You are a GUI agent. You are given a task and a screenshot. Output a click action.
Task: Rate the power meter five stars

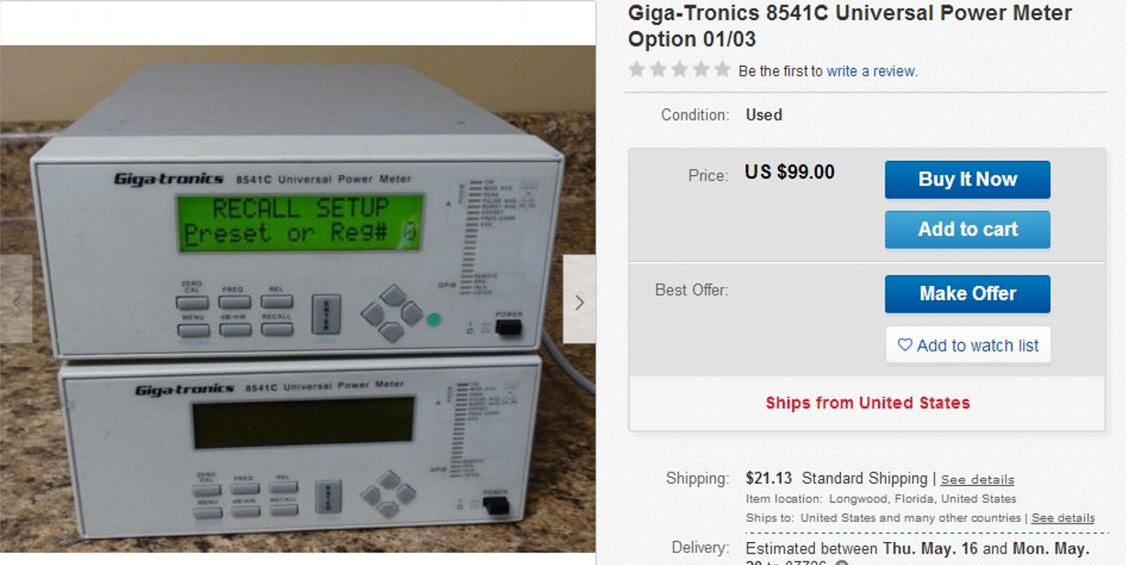(x=722, y=70)
